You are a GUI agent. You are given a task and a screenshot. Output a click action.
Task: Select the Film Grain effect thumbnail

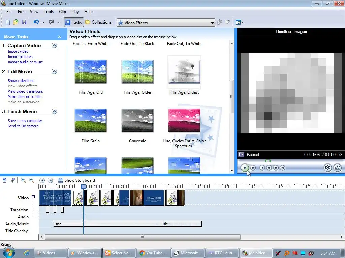(91, 121)
